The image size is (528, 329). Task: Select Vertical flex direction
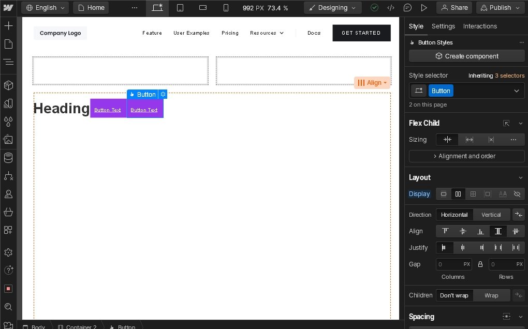(x=491, y=215)
